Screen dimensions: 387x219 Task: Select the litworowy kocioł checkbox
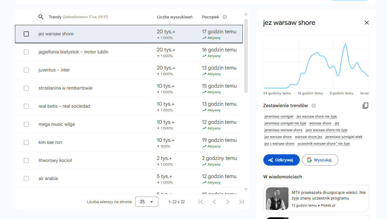point(26,161)
